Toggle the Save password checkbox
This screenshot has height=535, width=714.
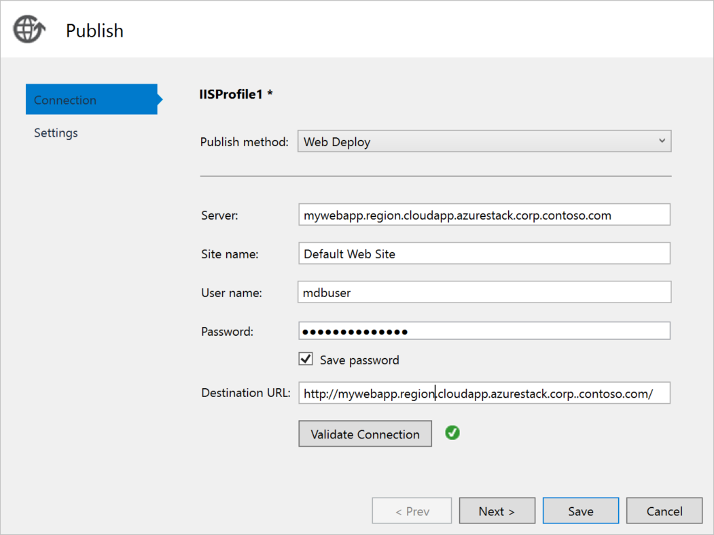pyautogui.click(x=306, y=359)
